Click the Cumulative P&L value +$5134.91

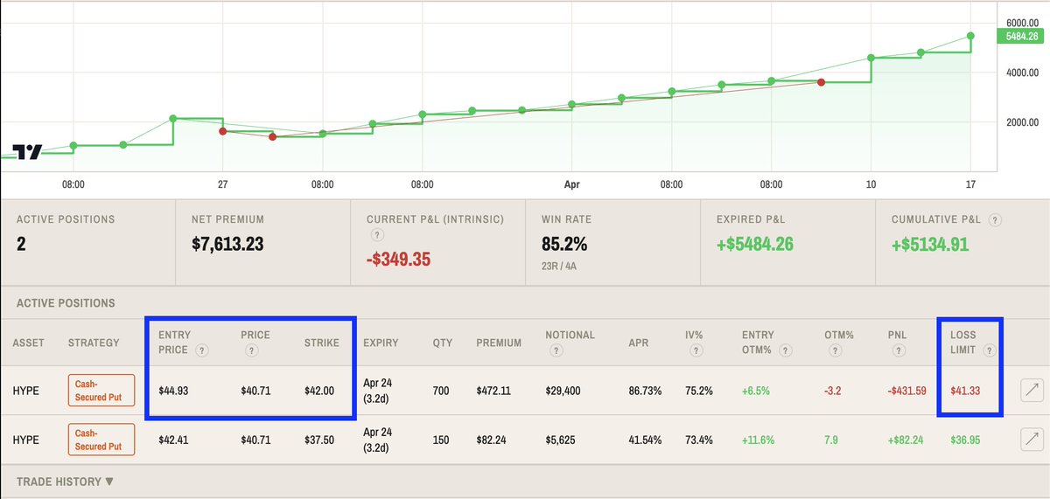[929, 245]
